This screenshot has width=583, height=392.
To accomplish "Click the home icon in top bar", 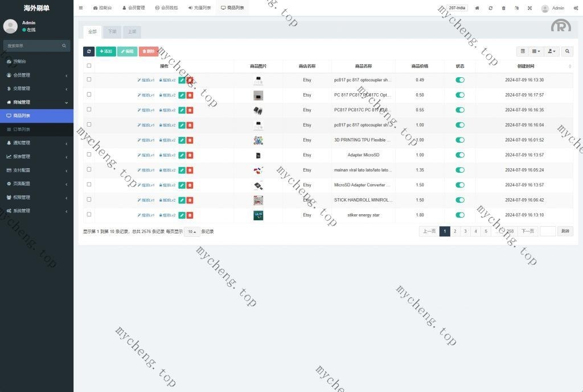I will tap(477, 8).
